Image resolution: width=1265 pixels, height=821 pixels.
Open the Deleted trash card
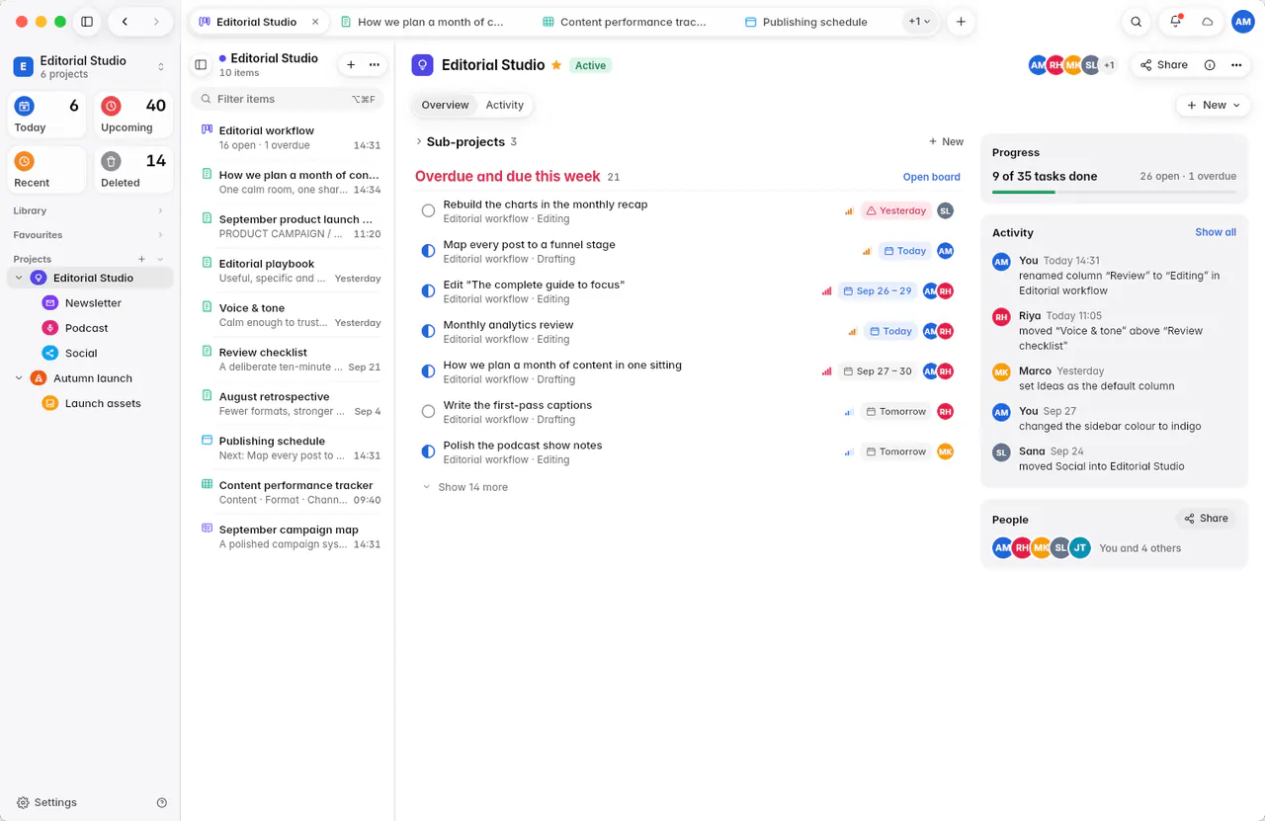(x=133, y=169)
